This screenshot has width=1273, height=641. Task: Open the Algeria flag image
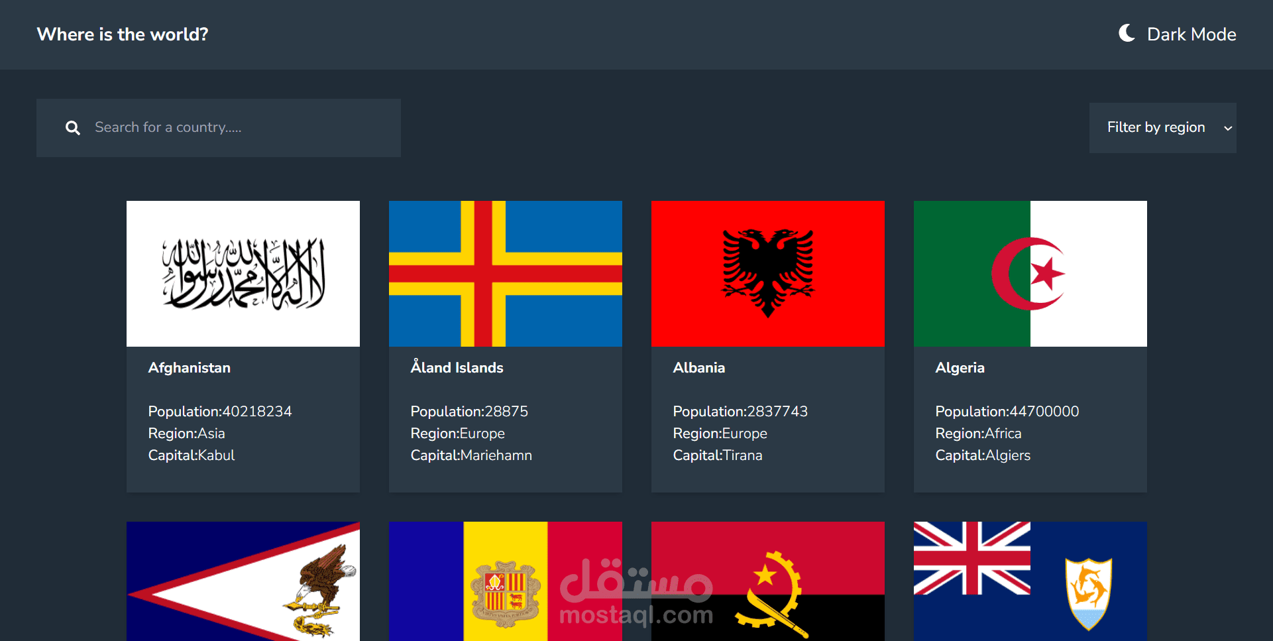click(x=1030, y=274)
